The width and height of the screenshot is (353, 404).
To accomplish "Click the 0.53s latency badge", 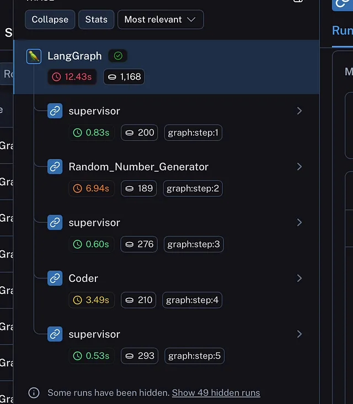I will coord(92,356).
